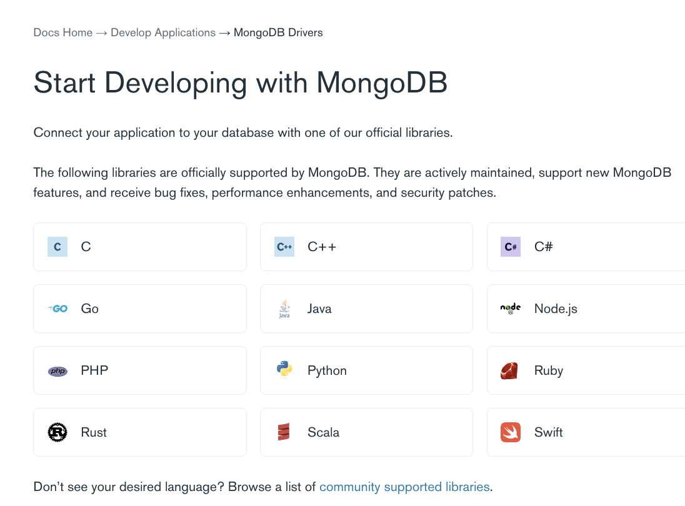Click MongoDB Drivers breadcrumb

(278, 32)
